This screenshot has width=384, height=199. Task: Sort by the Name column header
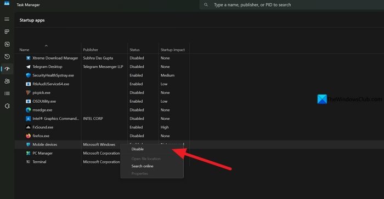[x=24, y=50]
